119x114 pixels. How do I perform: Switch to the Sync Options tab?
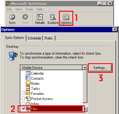[15, 38]
